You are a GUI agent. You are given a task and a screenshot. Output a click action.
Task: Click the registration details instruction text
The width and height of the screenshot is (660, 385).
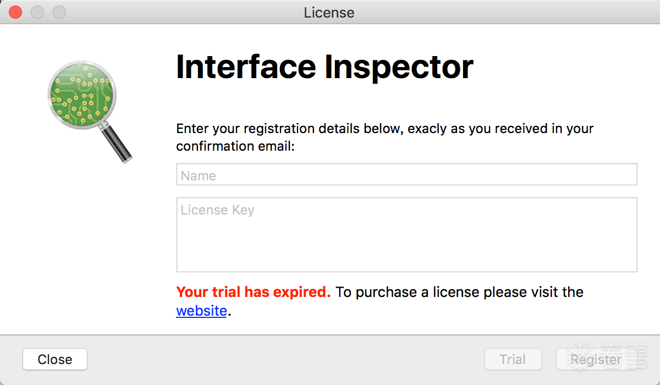click(x=385, y=137)
